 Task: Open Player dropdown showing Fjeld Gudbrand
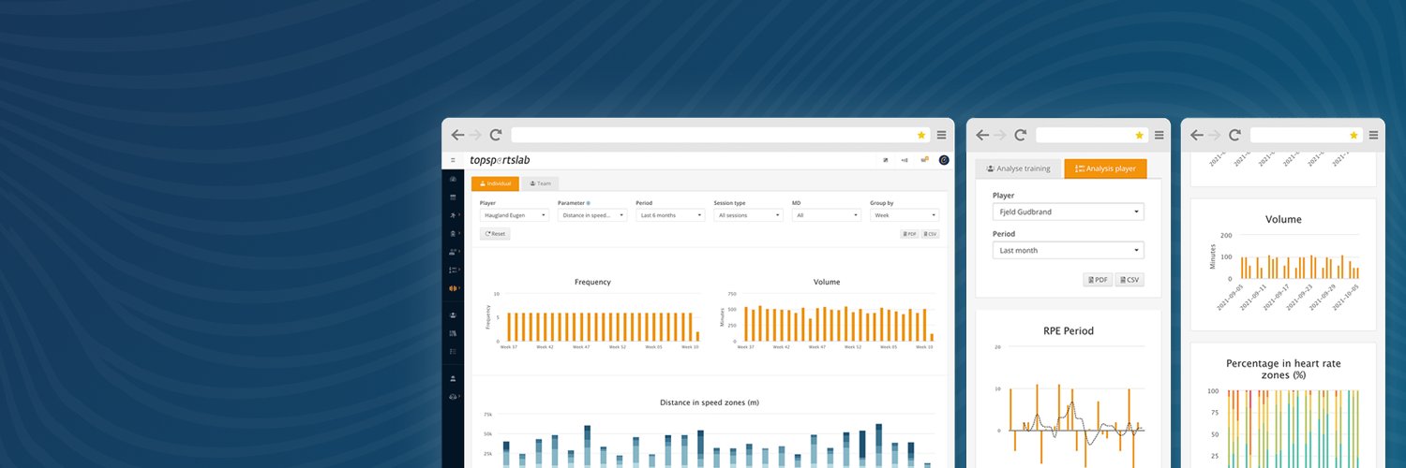pyautogui.click(x=1069, y=212)
